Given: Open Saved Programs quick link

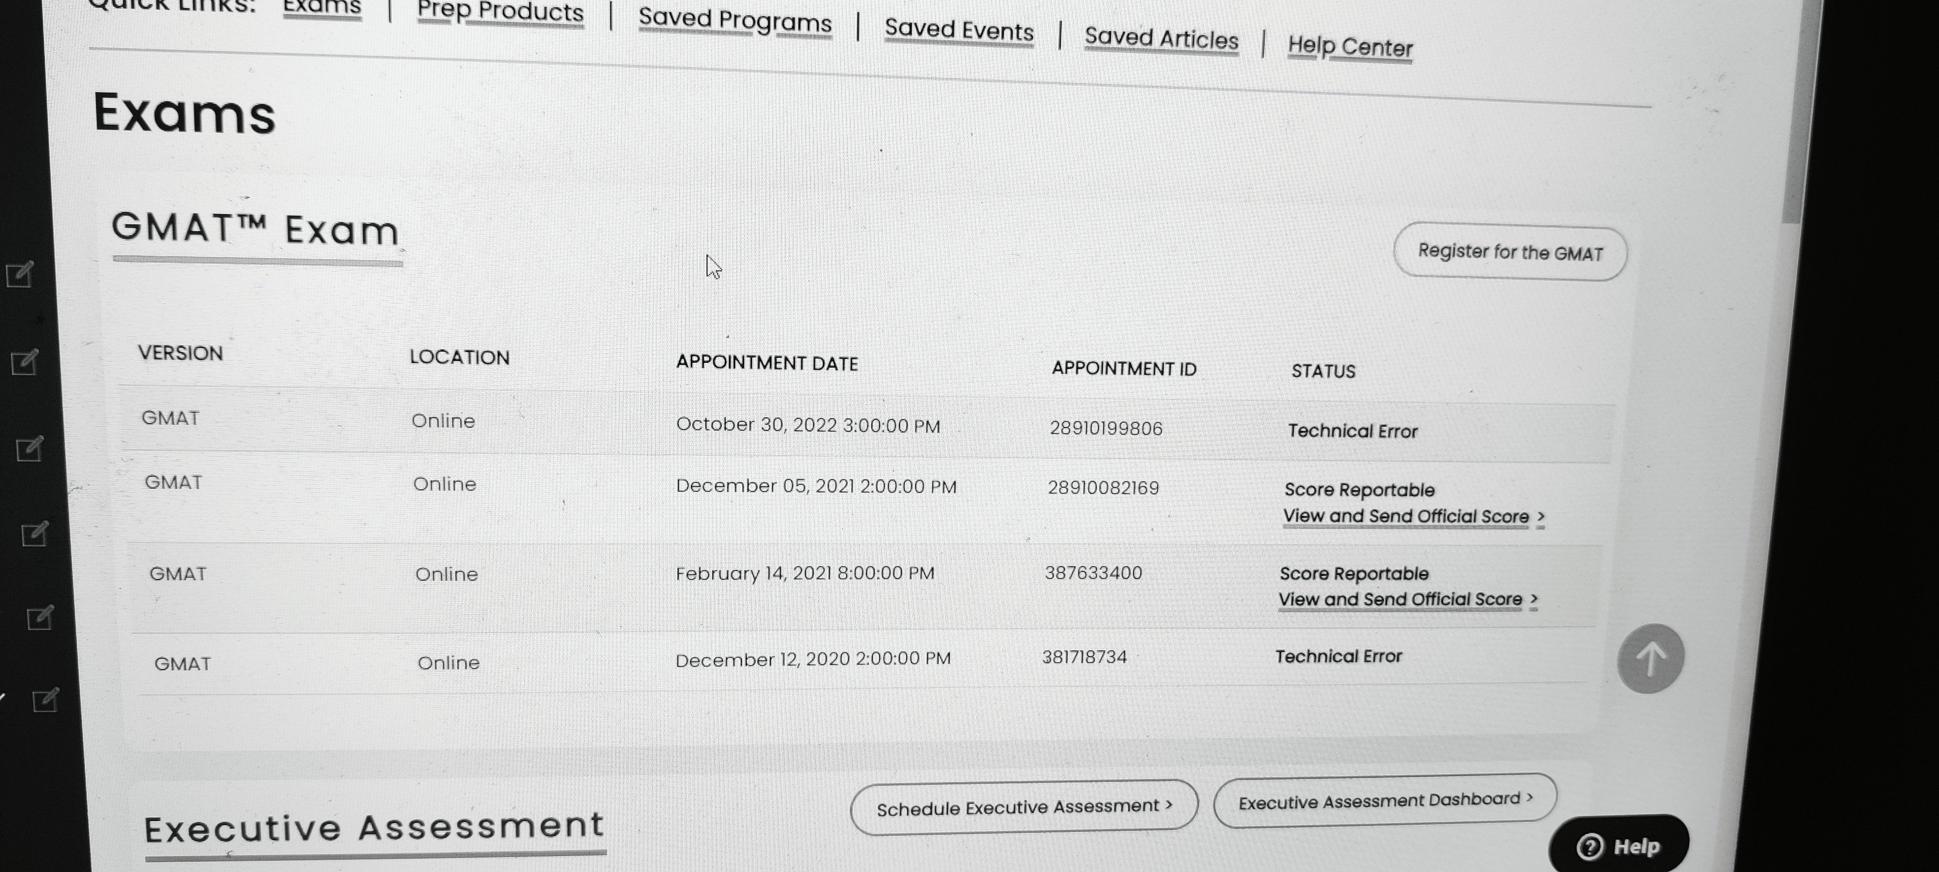Looking at the screenshot, I should click(735, 20).
